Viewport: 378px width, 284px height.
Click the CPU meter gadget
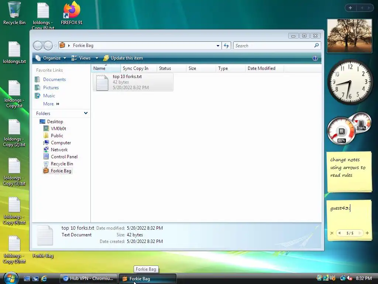pos(341,131)
